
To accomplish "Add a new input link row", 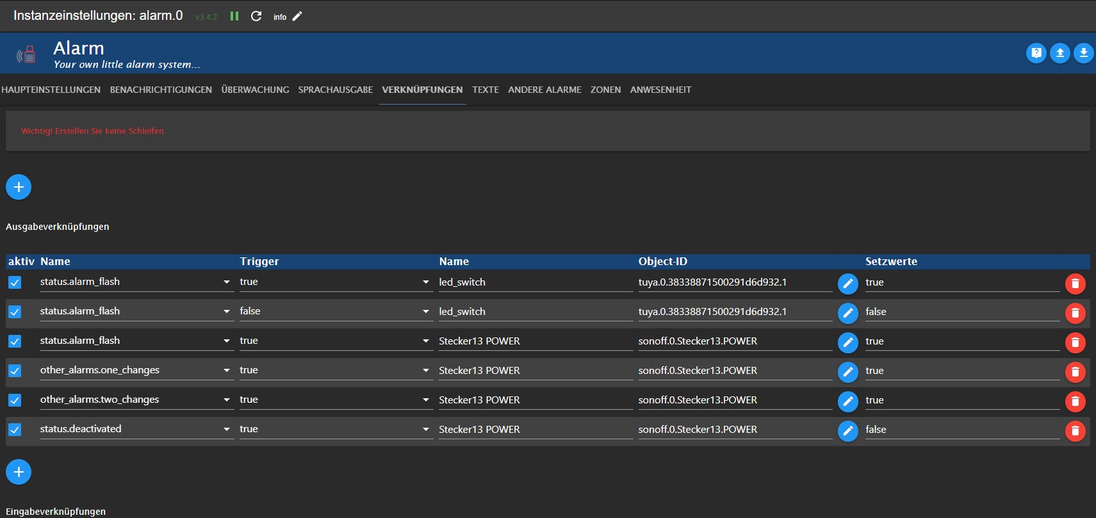I will tap(19, 472).
